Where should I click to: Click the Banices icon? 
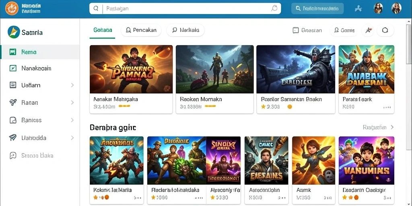12,120
